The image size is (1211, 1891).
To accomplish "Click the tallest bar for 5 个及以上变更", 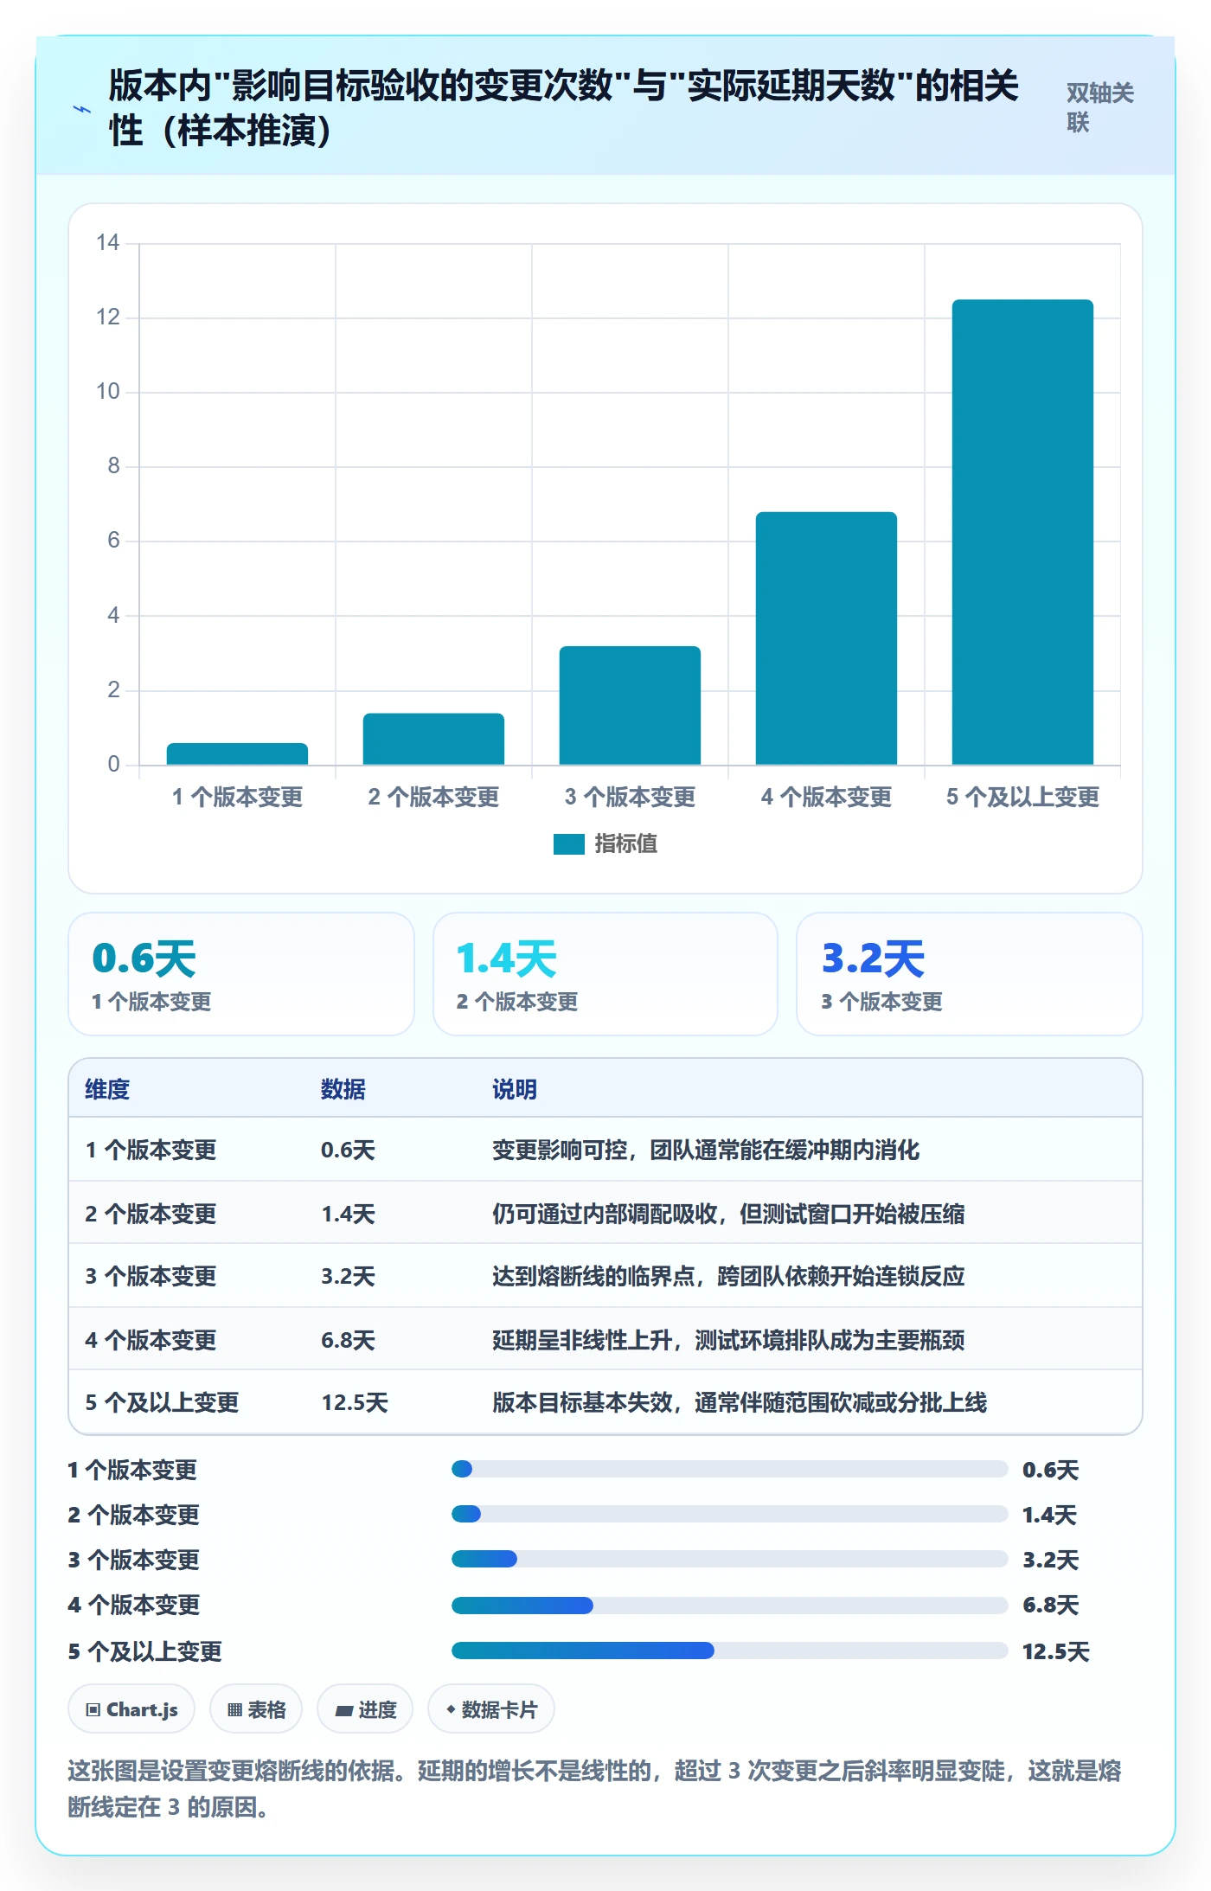I will click(1022, 532).
